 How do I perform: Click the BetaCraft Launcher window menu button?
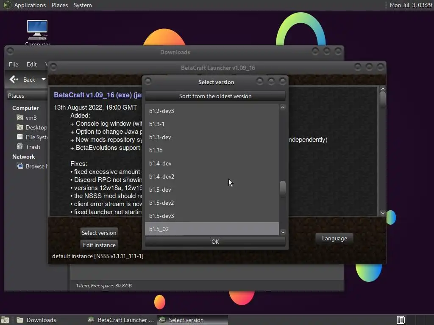(x=53, y=67)
